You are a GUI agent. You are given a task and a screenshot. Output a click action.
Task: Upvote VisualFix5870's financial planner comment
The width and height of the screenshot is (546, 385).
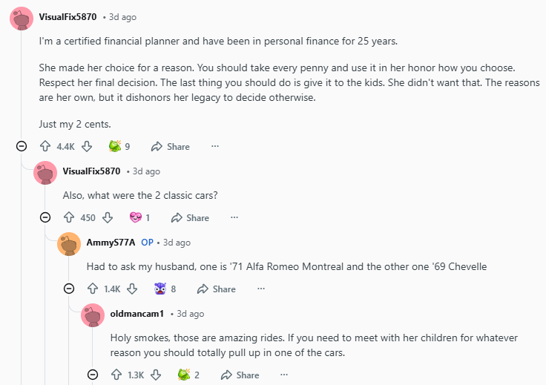(45, 146)
